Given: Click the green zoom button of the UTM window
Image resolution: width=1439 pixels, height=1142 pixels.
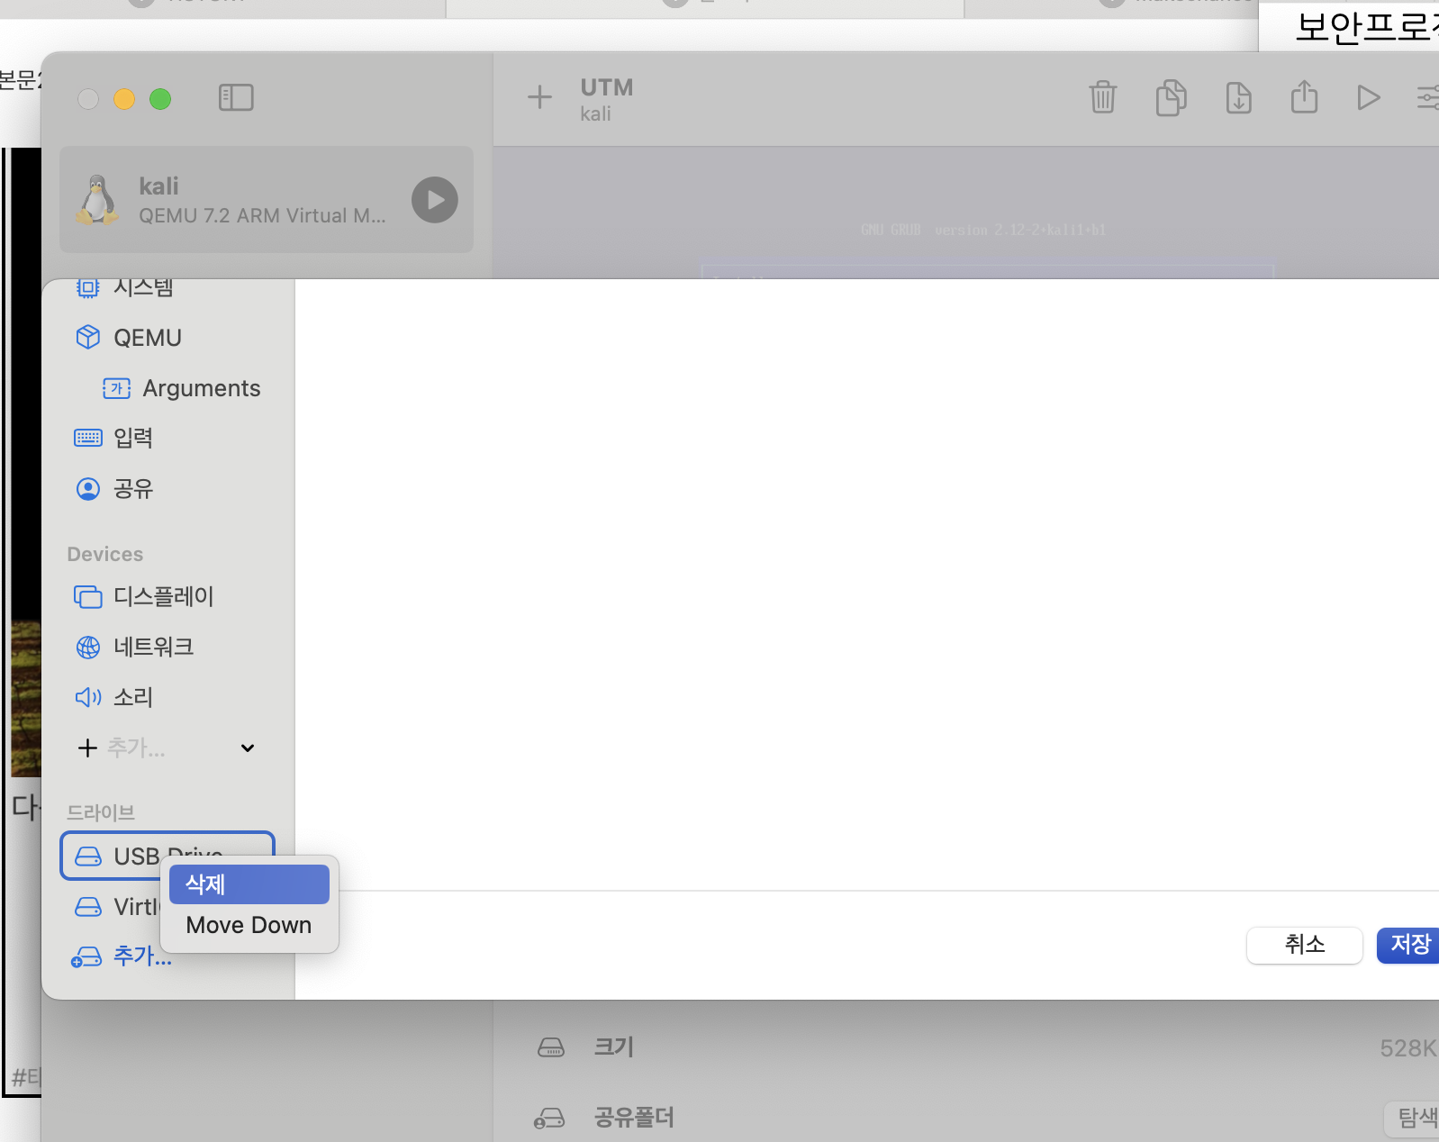Looking at the screenshot, I should pyautogui.click(x=160, y=99).
